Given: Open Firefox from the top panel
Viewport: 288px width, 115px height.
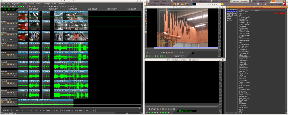Looking at the screenshot, I should (x=174, y=4).
